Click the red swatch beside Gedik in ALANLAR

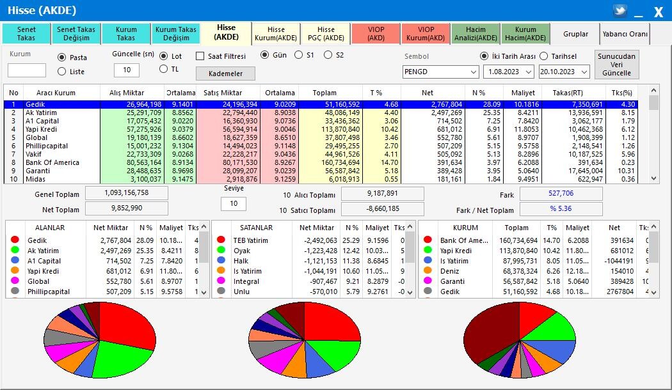click(x=15, y=240)
